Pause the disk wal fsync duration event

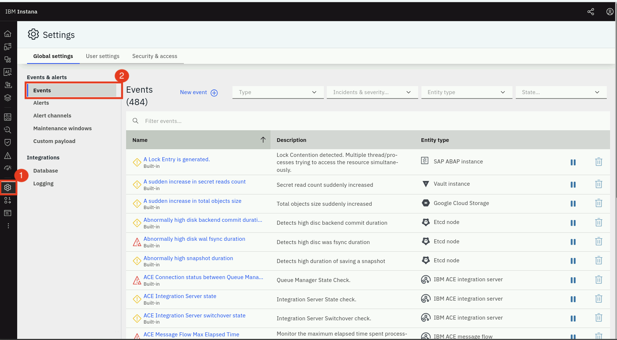coord(573,242)
